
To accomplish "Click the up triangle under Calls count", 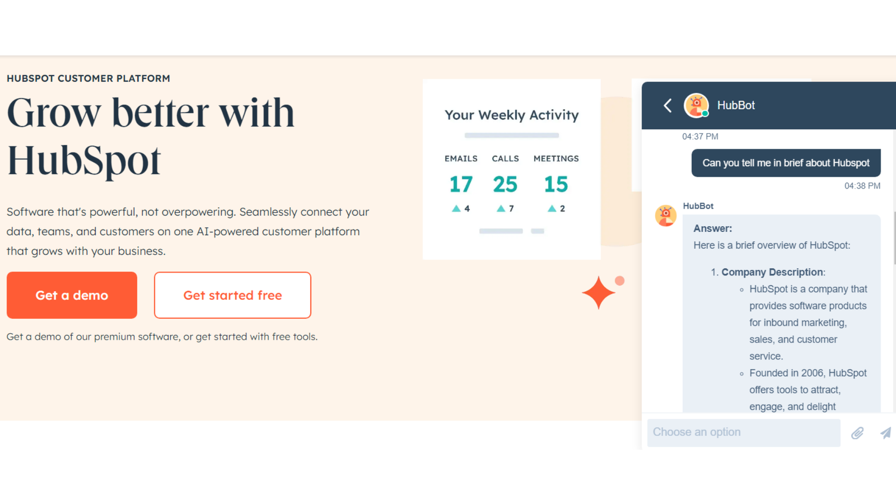I will [x=501, y=208].
